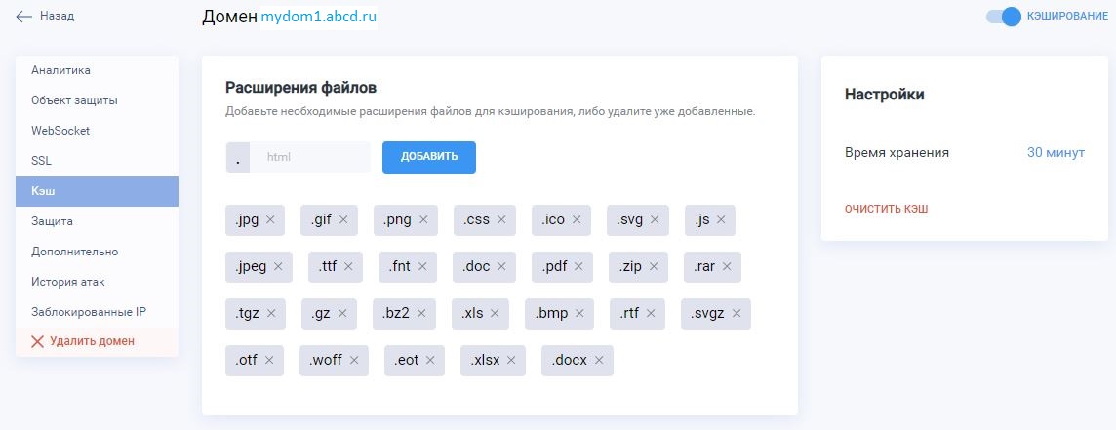Remove the .pdf extension tag
This screenshot has height=430, width=1116.
point(578,265)
